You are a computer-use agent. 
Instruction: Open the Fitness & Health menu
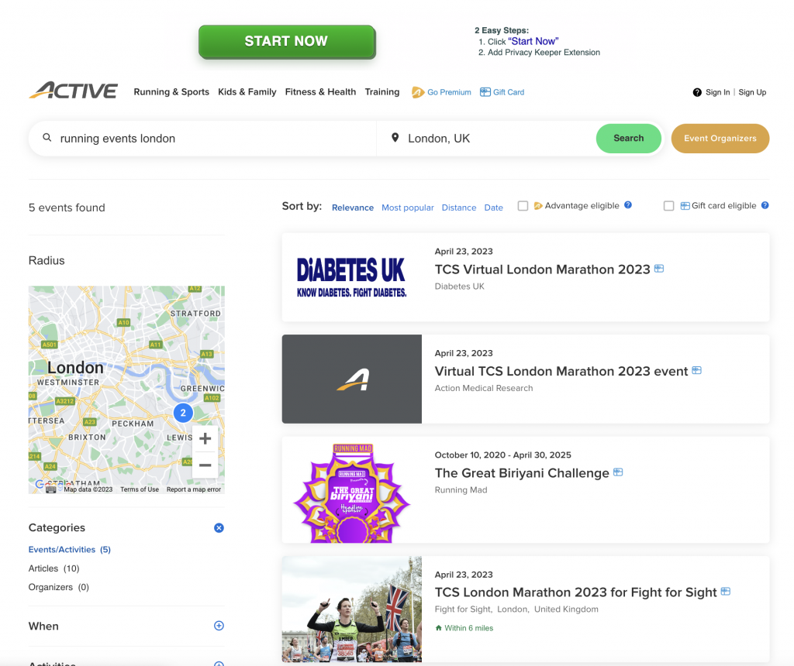pos(320,91)
